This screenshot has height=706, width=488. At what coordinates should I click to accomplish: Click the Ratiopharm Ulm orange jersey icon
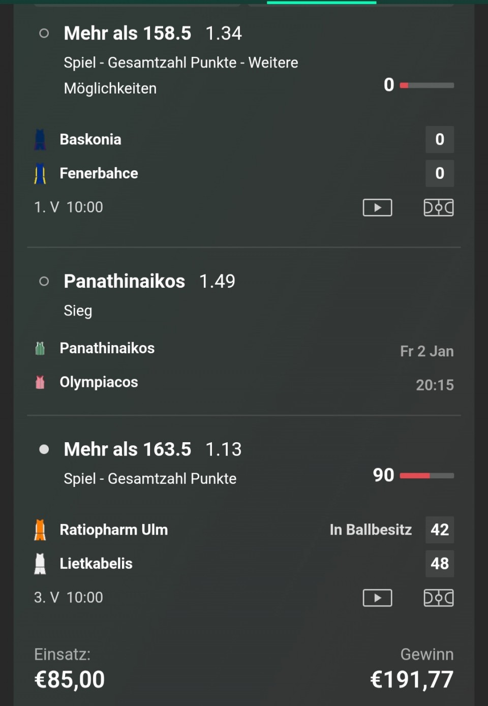(40, 530)
